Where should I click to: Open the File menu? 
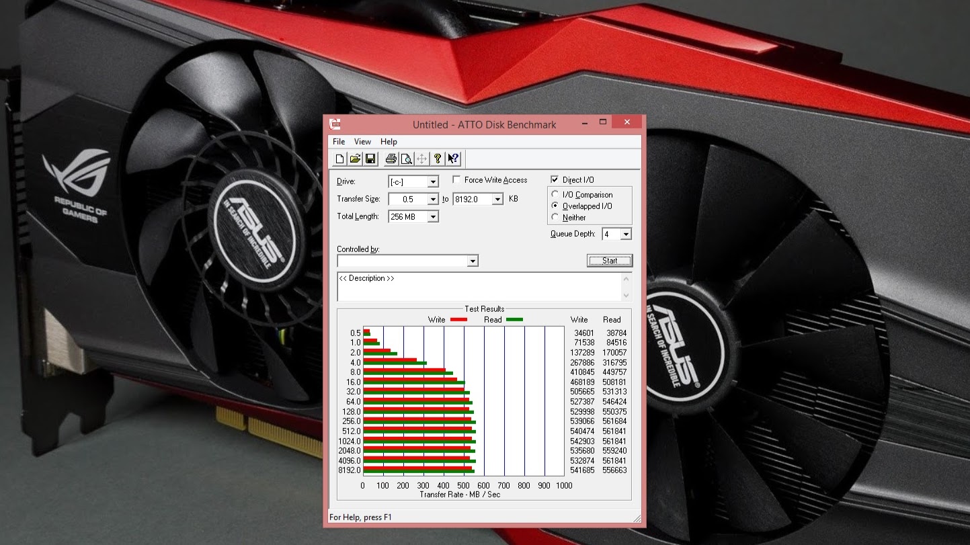pos(339,142)
